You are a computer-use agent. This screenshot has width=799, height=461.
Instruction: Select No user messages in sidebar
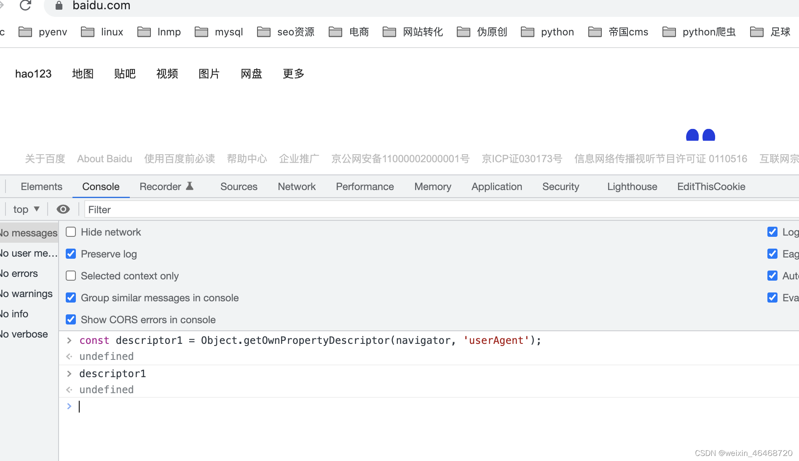29,253
